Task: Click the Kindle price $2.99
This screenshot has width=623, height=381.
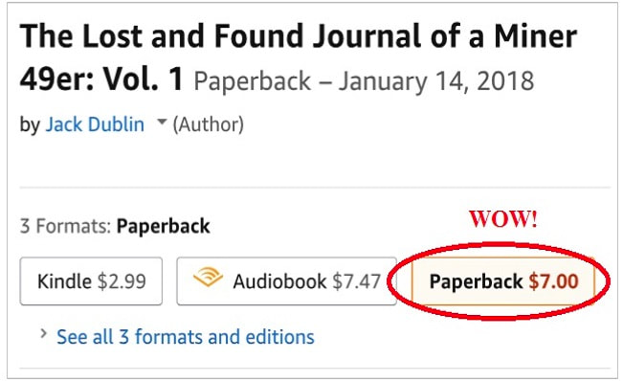Action: coord(122,281)
